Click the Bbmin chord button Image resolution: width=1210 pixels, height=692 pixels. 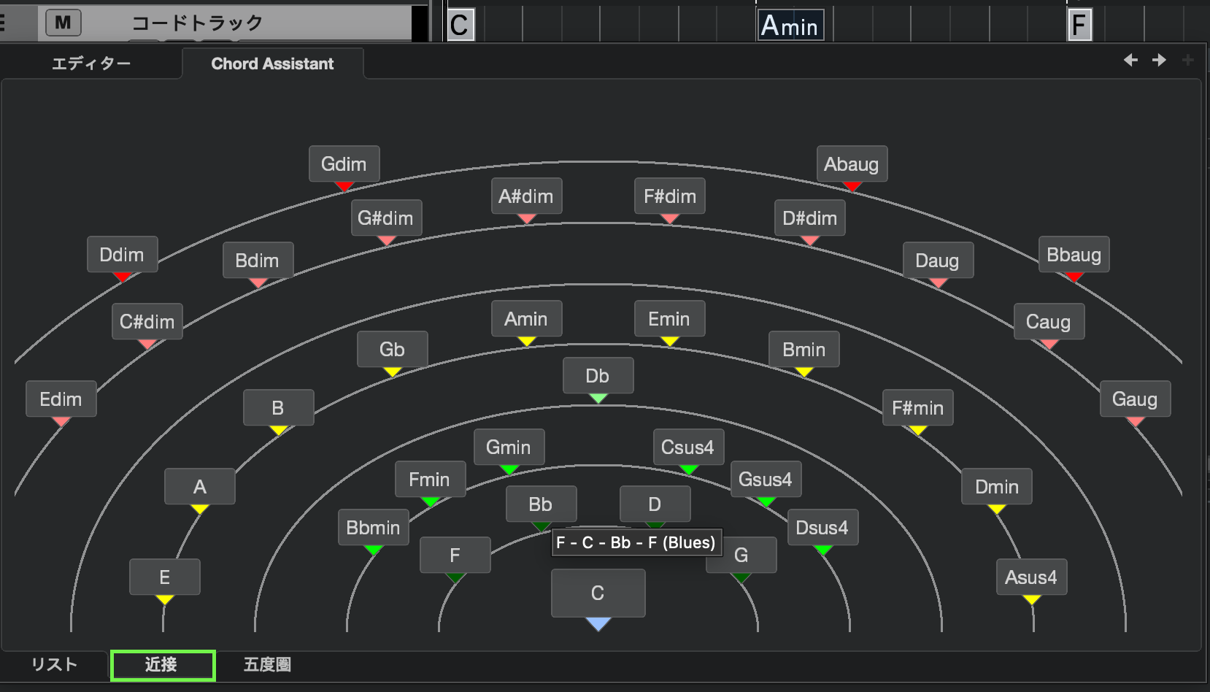373,528
